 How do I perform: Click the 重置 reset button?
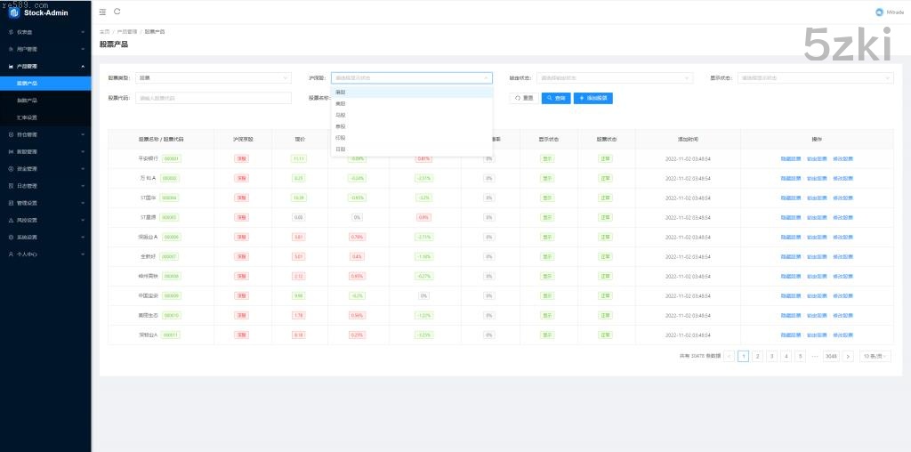523,98
